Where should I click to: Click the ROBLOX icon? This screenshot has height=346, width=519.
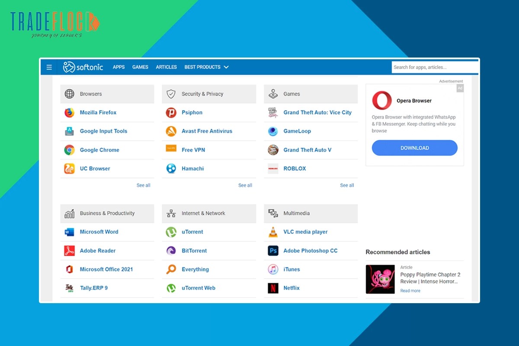[x=273, y=169]
